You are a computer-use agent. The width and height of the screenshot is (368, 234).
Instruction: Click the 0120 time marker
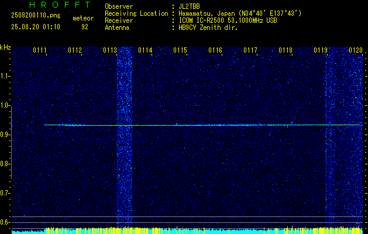tap(356, 50)
